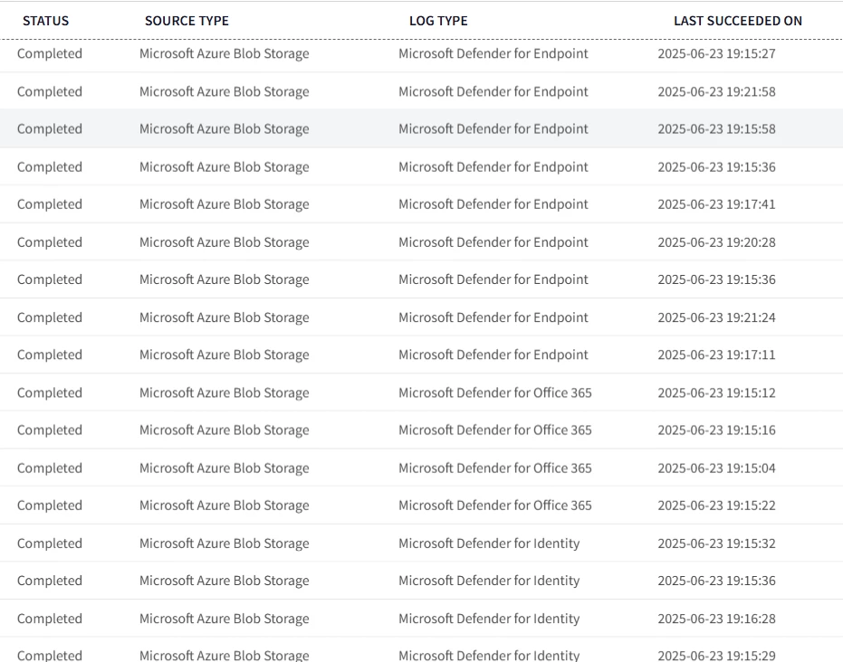Click Completed status in the 19:17:41 row
Viewport: 843px width, 662px height.
tap(50, 204)
